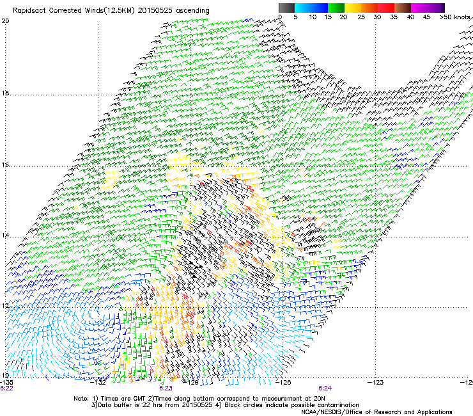The width and height of the screenshot is (473, 416).
Task: Click the 'NOAA/NESDIS/Office of Research and Applications' credit
Action: (x=376, y=412)
